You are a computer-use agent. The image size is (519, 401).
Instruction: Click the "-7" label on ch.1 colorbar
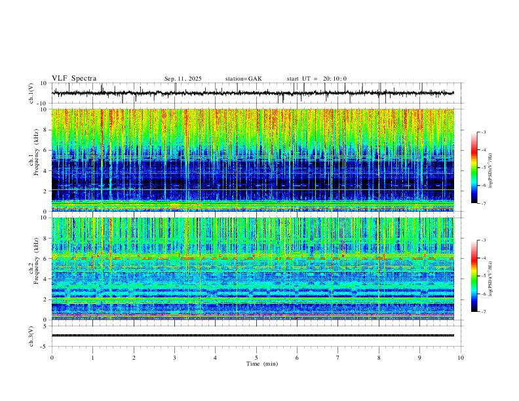tap(484, 203)
